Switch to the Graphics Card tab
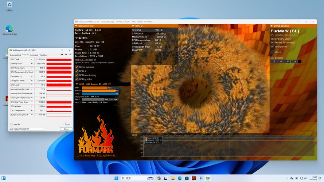Screen dimensions: 324x182 click(15, 55)
